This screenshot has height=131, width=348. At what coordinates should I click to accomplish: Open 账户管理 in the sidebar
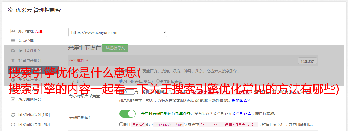pyautogui.click(x=26, y=31)
